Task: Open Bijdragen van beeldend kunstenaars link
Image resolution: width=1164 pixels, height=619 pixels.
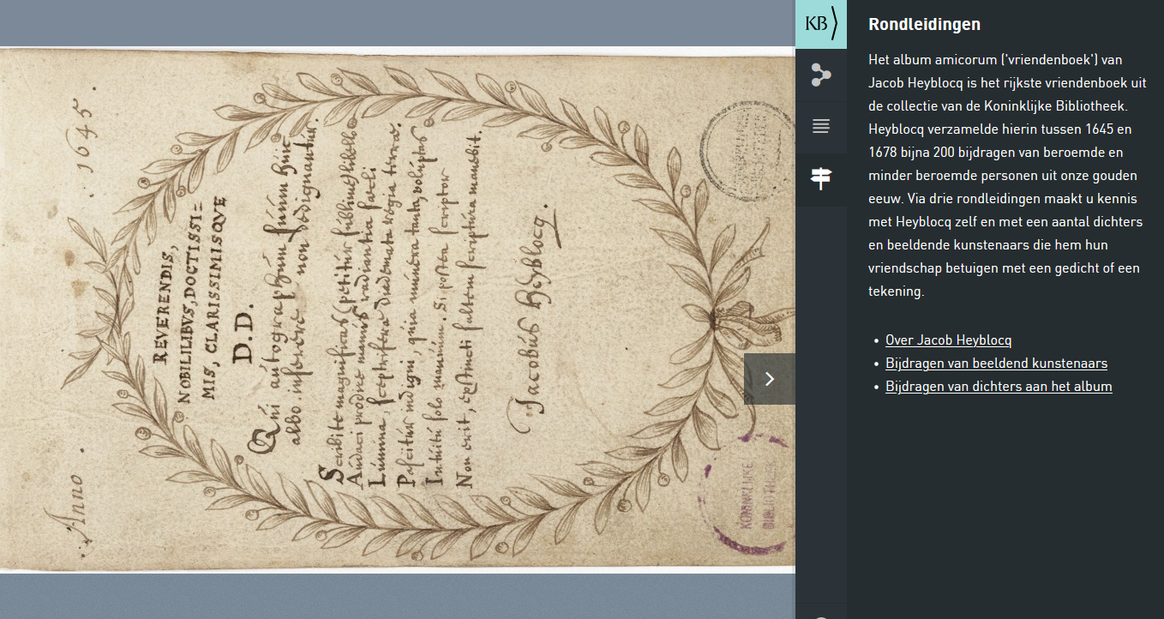Action: pyautogui.click(x=996, y=364)
